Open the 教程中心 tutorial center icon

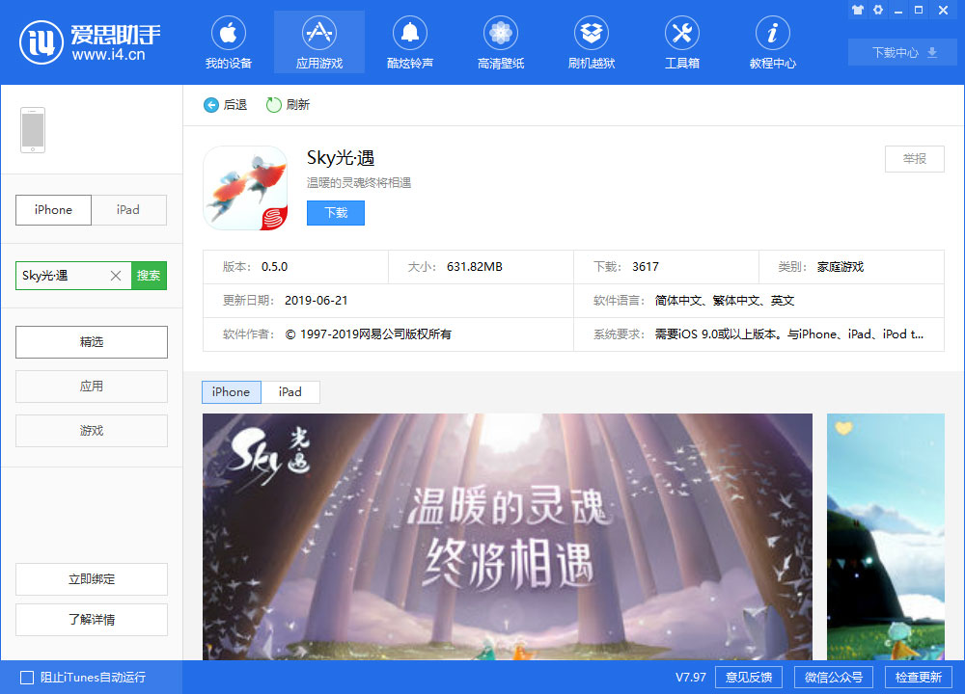pos(773,34)
